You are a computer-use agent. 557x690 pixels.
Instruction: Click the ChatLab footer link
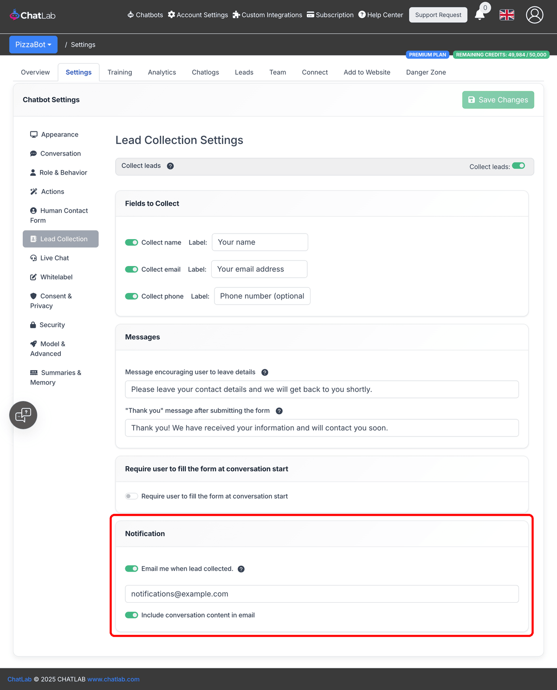pos(19,679)
